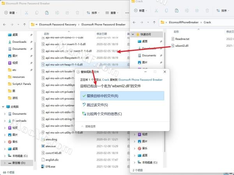Click Paste icon in Crack window toolbar
This screenshot has height=175, width=234.
[177, 10]
